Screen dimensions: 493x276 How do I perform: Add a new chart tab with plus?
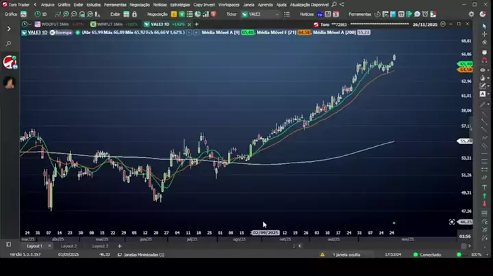click(197, 24)
